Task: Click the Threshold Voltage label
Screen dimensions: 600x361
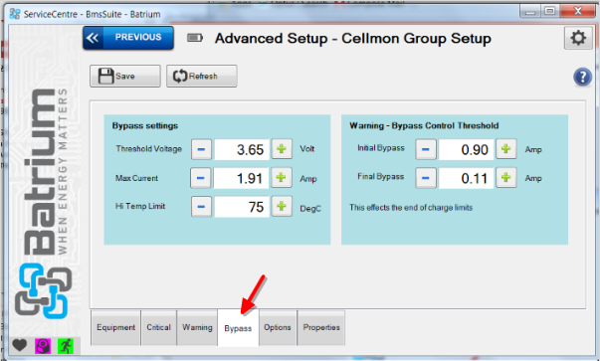Action: pos(149,149)
